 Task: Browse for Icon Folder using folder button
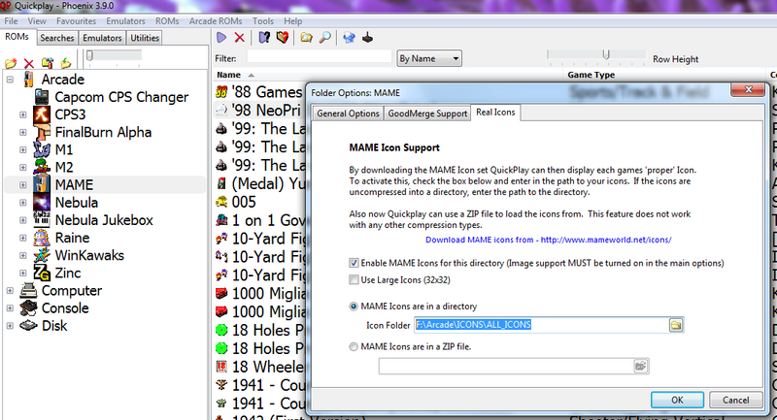pyautogui.click(x=676, y=325)
